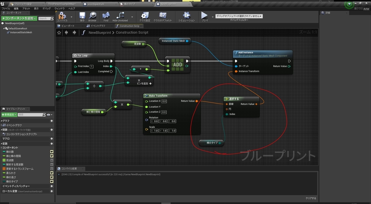
Task: Expand the イベントグラフ tree item
Action: tap(2, 125)
